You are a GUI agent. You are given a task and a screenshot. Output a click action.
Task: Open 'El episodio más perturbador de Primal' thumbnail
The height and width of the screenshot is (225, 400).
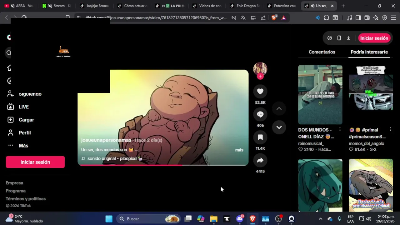(371, 186)
